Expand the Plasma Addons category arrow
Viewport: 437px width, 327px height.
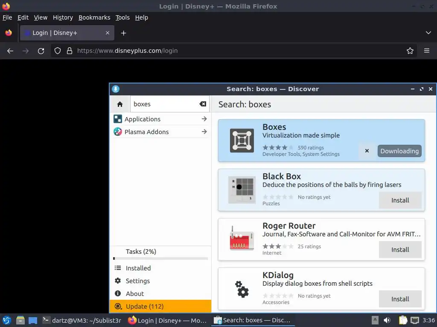coord(204,132)
